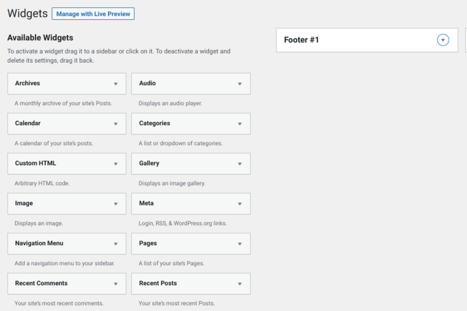
Task: Select the Archives widget title
Action: [x=28, y=83]
